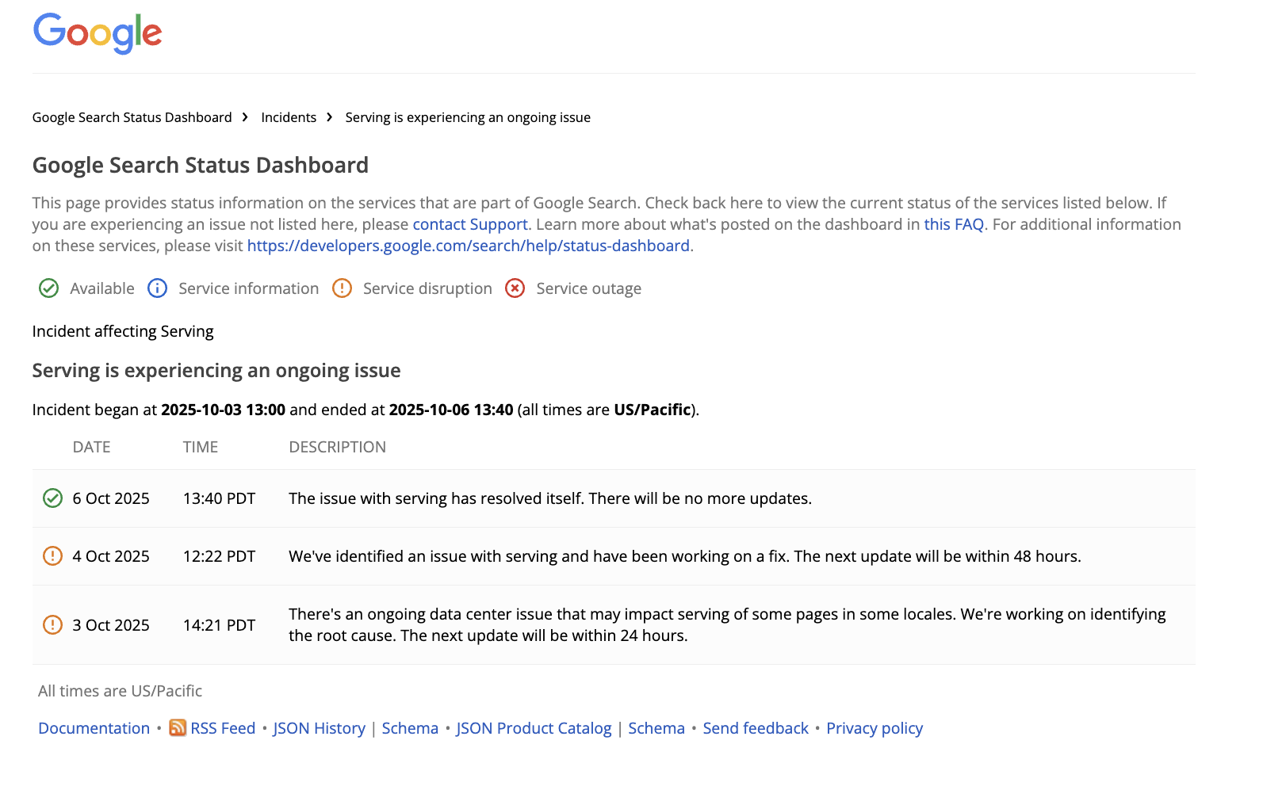Click the orange RSS feed icon
Viewport: 1286px width, 786px height.
(178, 728)
